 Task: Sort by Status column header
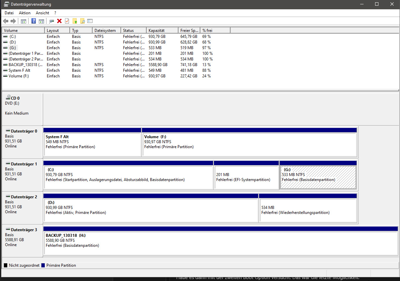pyautogui.click(x=134, y=30)
